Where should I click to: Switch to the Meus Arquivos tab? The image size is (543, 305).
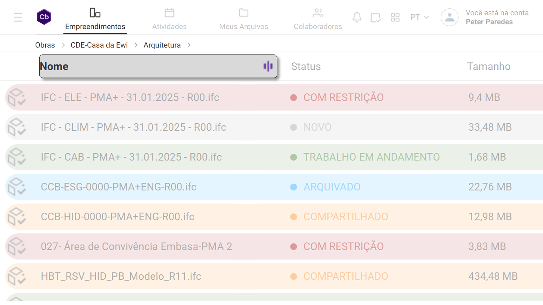244,26
